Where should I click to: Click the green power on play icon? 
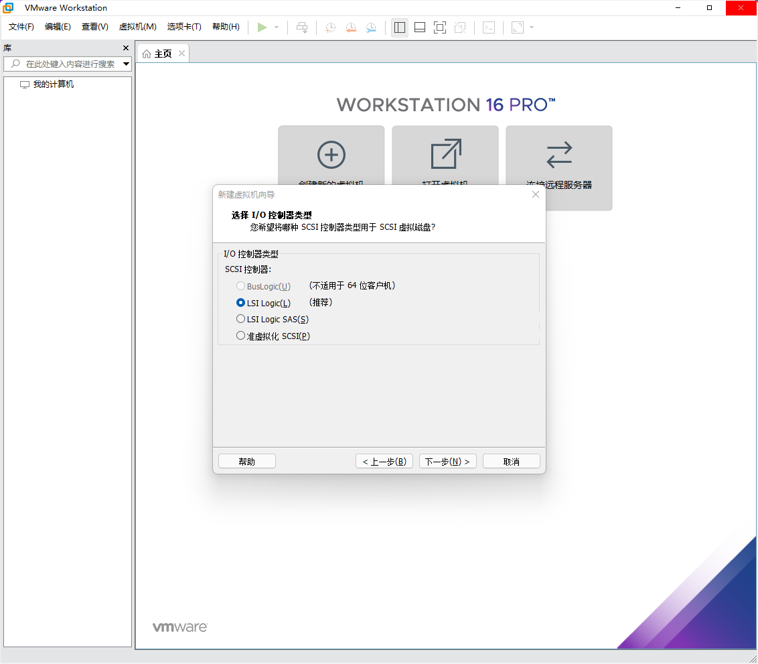[262, 27]
